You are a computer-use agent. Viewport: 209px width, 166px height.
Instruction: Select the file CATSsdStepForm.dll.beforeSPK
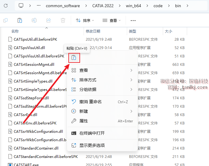coord(40,106)
